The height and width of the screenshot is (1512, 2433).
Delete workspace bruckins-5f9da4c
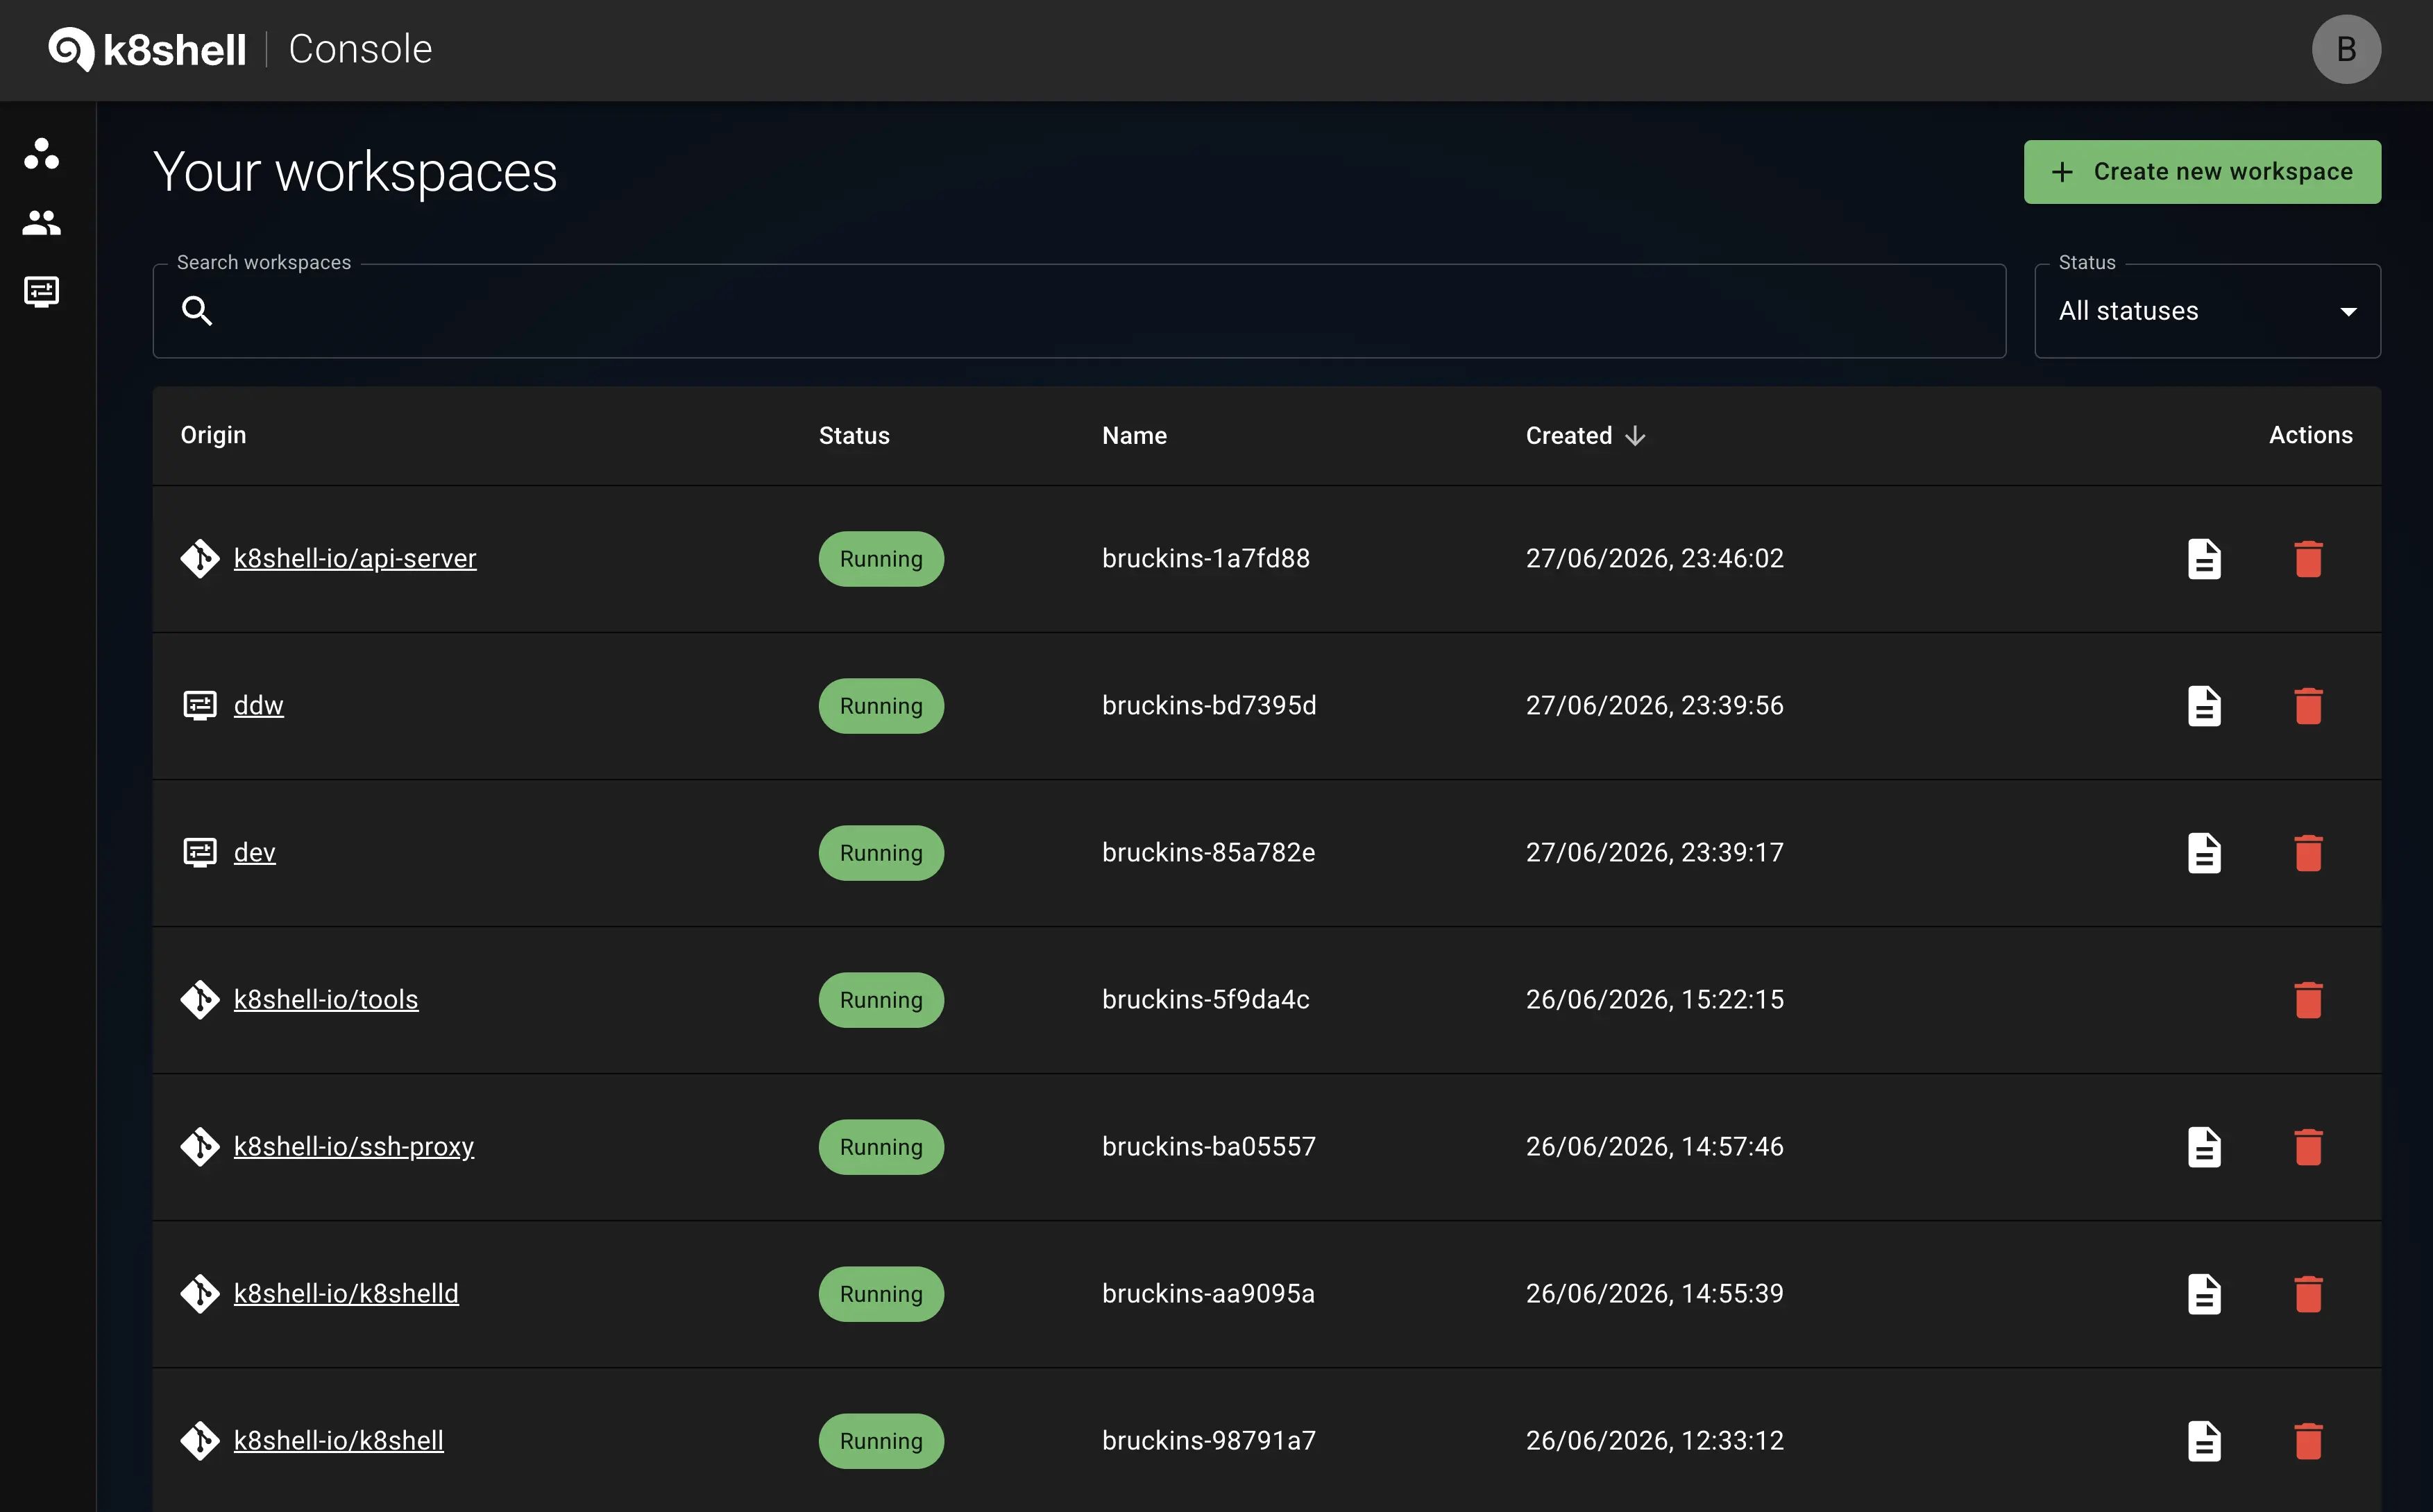(x=2308, y=1000)
